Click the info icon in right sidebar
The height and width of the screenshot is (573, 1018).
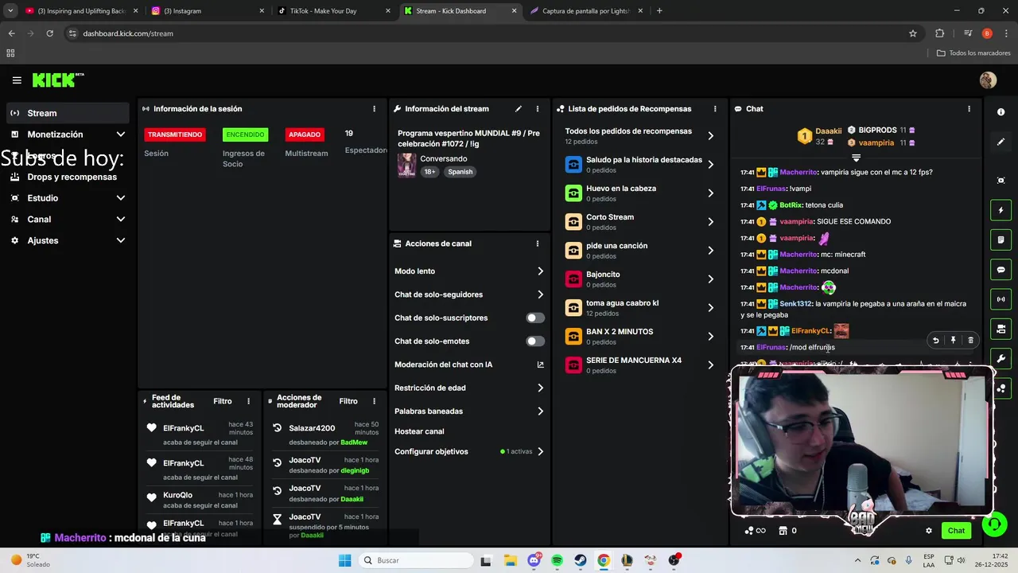coord(1001,112)
